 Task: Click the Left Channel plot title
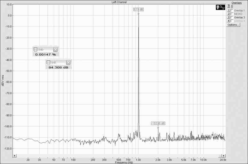(x=119, y=2)
